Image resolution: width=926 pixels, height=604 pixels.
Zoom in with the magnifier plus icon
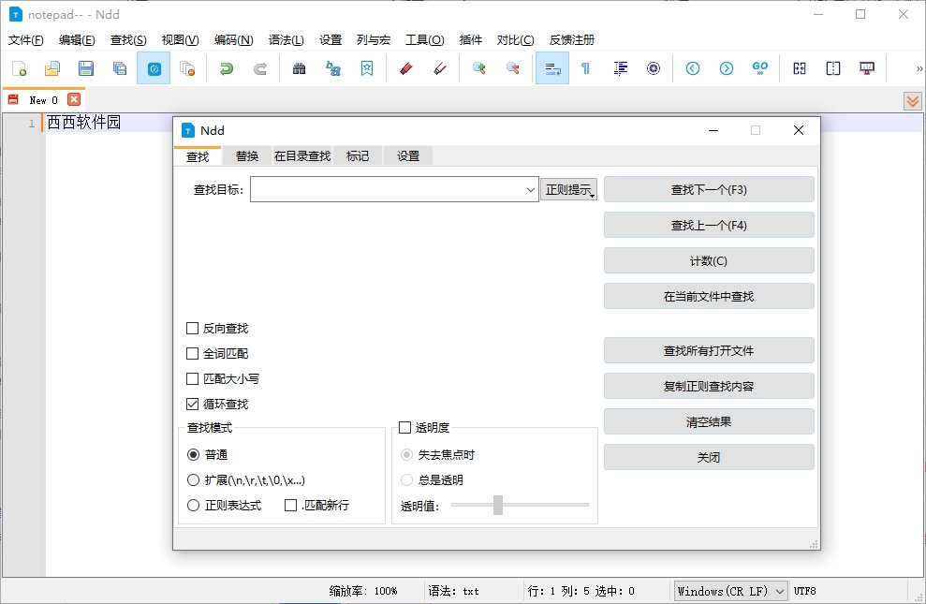[479, 68]
